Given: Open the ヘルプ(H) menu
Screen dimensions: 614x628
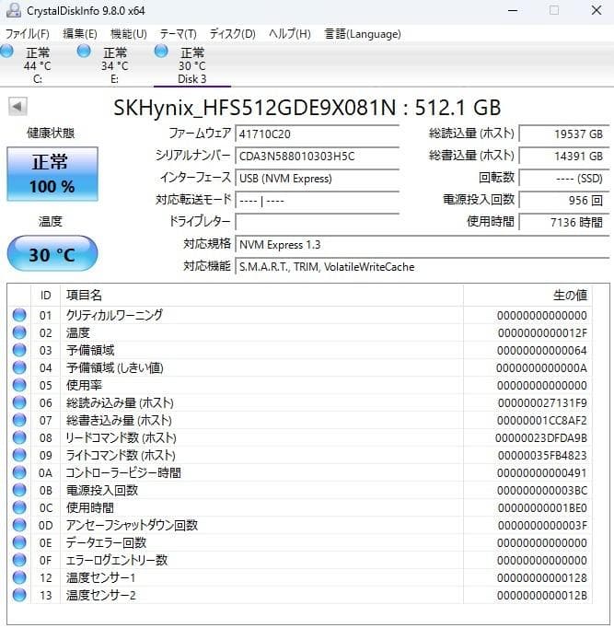Looking at the screenshot, I should [290, 34].
